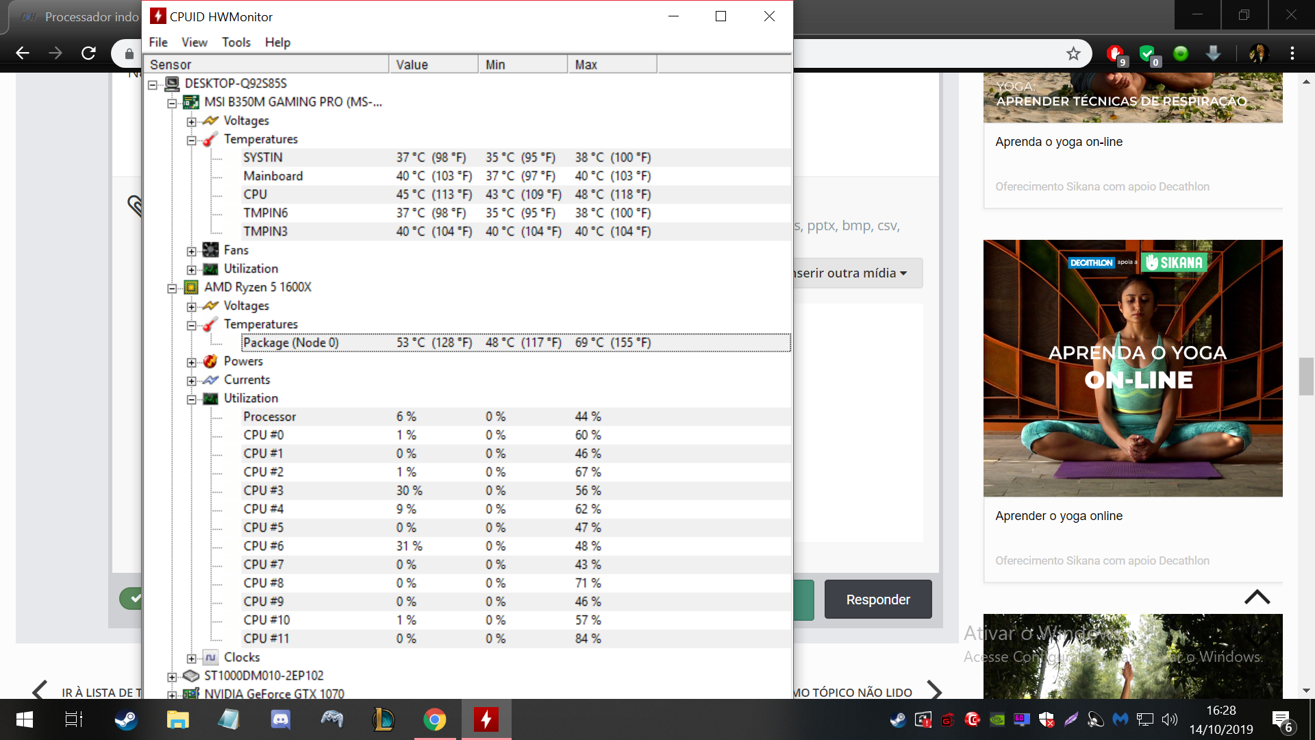
Task: Expand the Currents node
Action: point(192,381)
